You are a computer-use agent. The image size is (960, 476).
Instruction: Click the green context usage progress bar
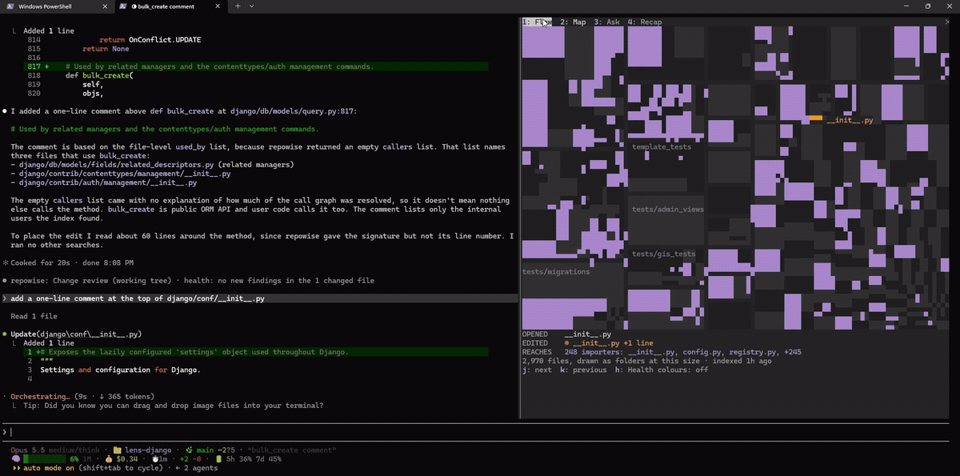43,458
